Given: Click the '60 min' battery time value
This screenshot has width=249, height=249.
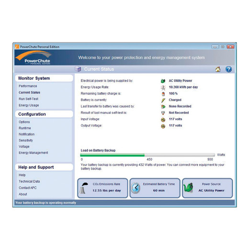Looking at the screenshot, I should pyautogui.click(x=158, y=191).
